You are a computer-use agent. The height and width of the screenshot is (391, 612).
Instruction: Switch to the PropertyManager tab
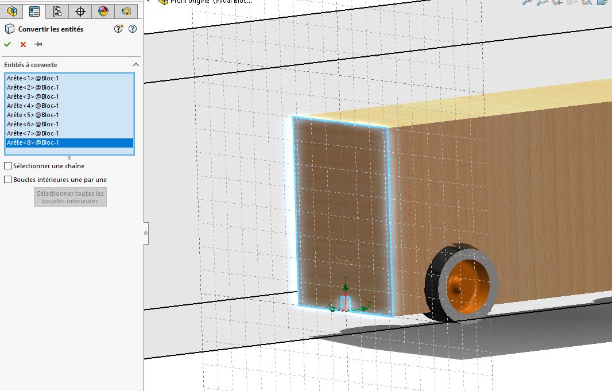point(34,11)
